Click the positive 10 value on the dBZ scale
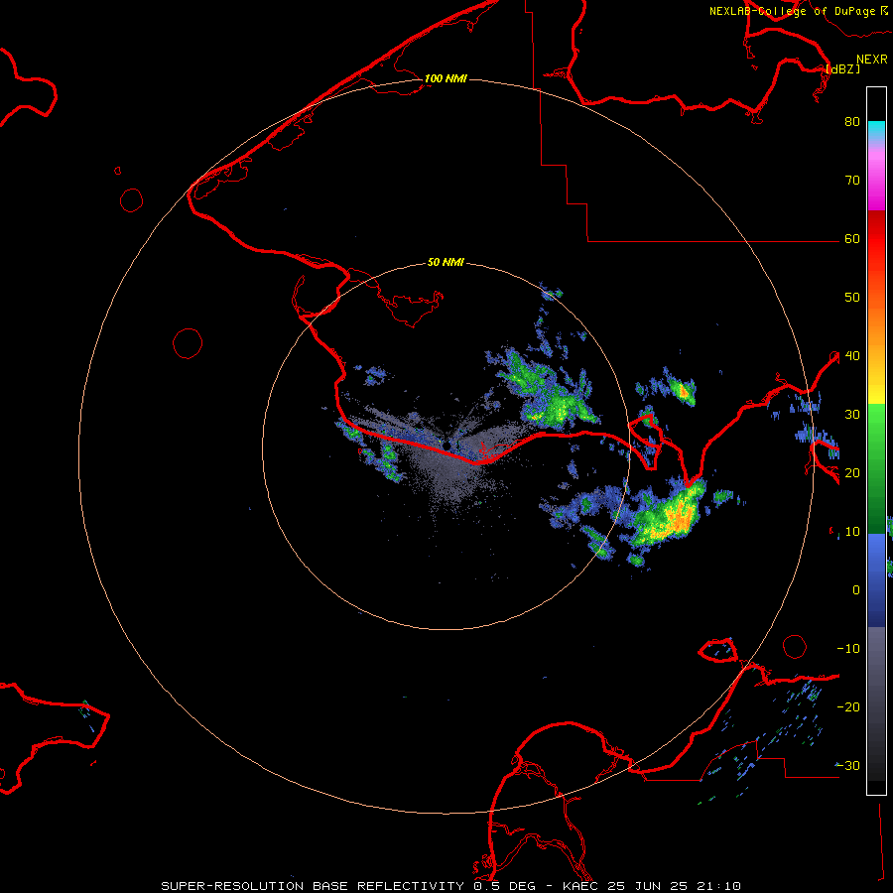The image size is (893, 893). pos(852,532)
